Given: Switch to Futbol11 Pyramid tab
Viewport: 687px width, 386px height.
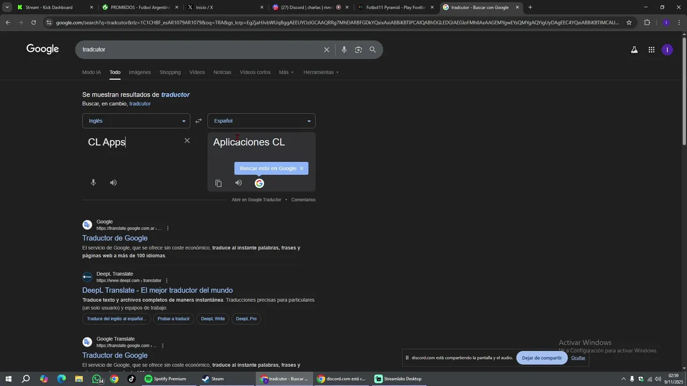Looking at the screenshot, I should pos(396,8).
